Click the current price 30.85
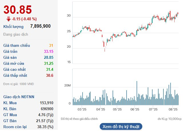This screenshot has width=186, height=131. click(x=18, y=10)
